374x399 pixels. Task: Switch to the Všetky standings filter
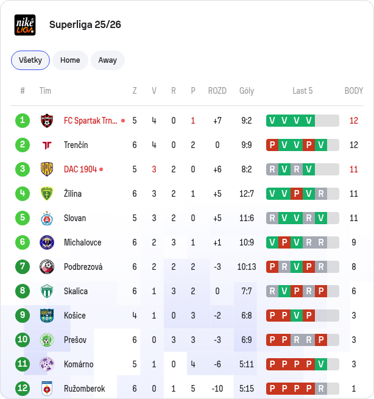[30, 60]
